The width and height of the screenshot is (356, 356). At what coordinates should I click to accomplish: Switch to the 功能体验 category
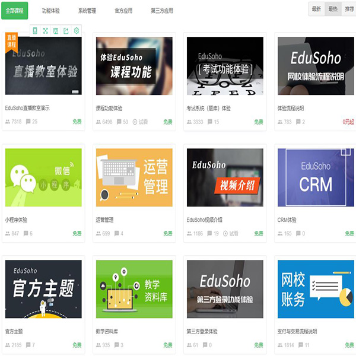[x=51, y=11]
